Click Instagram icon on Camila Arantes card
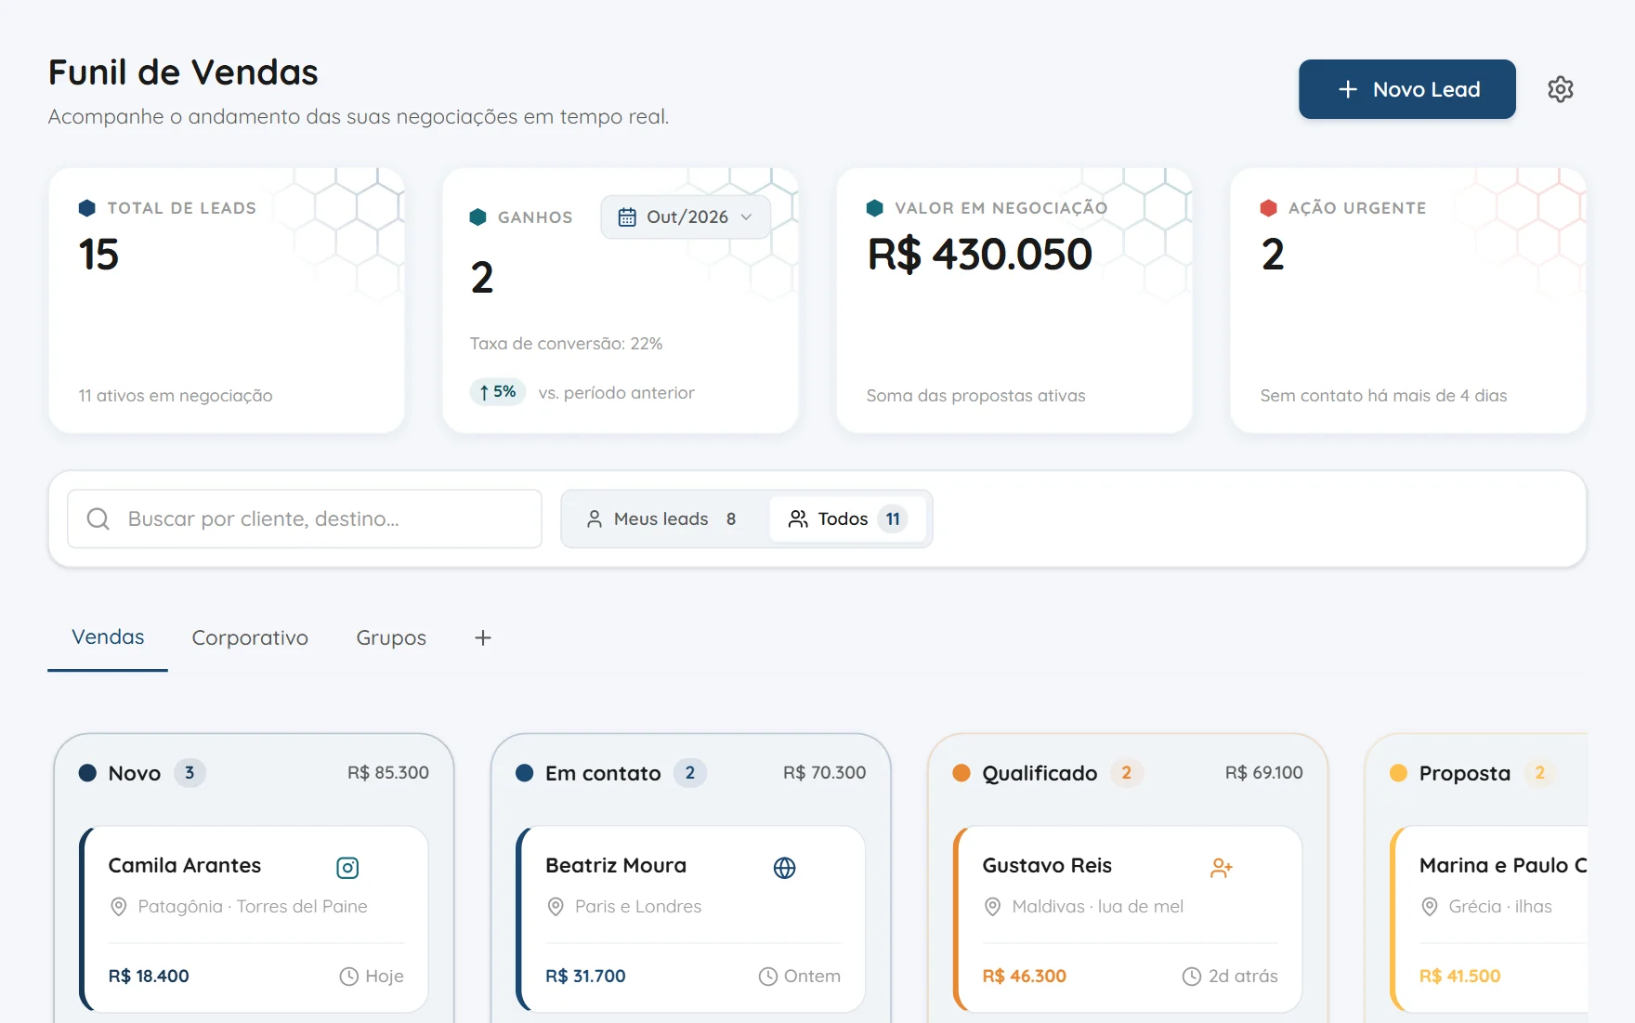 (347, 868)
